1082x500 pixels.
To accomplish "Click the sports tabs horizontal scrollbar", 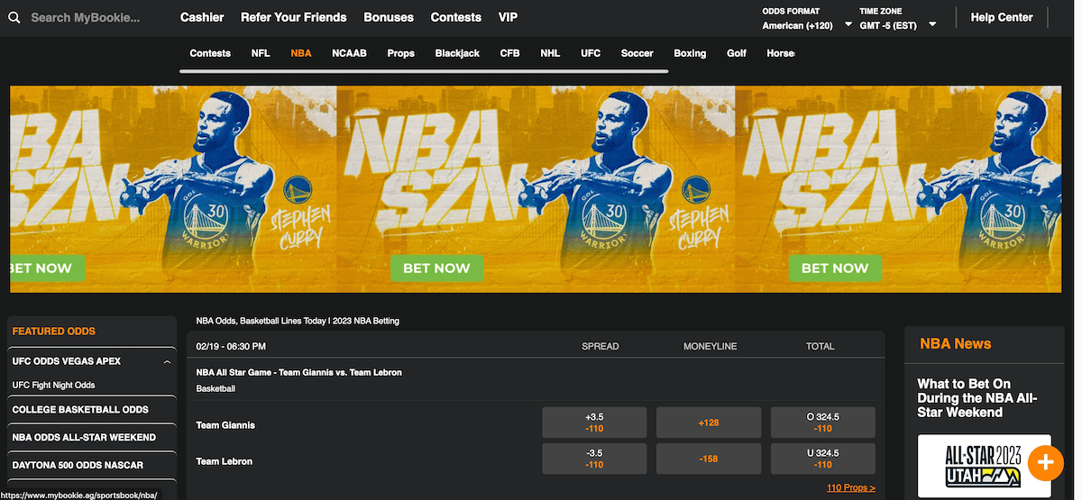I will (424, 71).
